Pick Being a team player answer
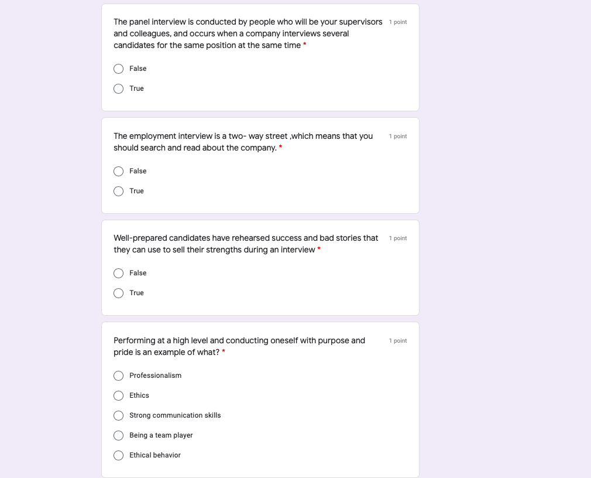This screenshot has height=478, width=591. click(x=118, y=435)
